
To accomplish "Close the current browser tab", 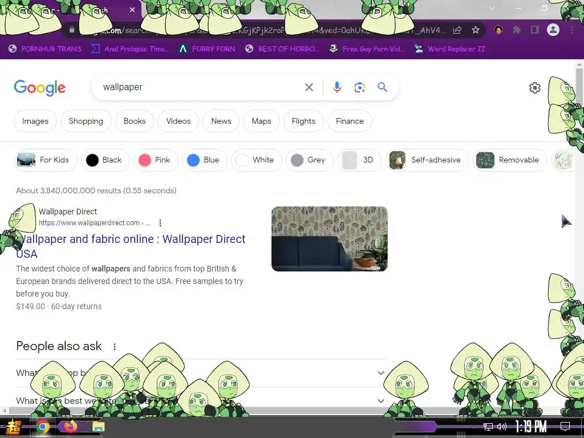I will [x=132, y=10].
